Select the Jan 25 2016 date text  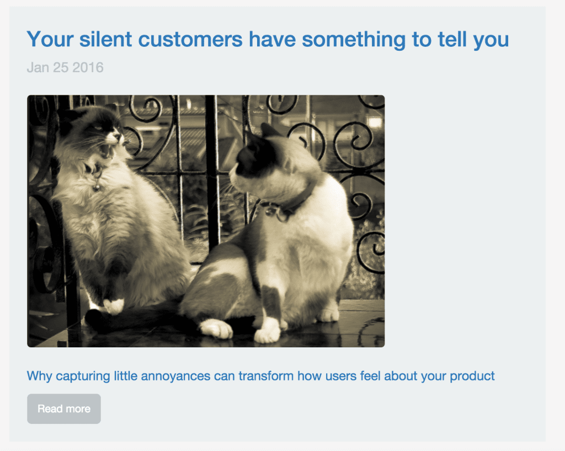[65, 67]
